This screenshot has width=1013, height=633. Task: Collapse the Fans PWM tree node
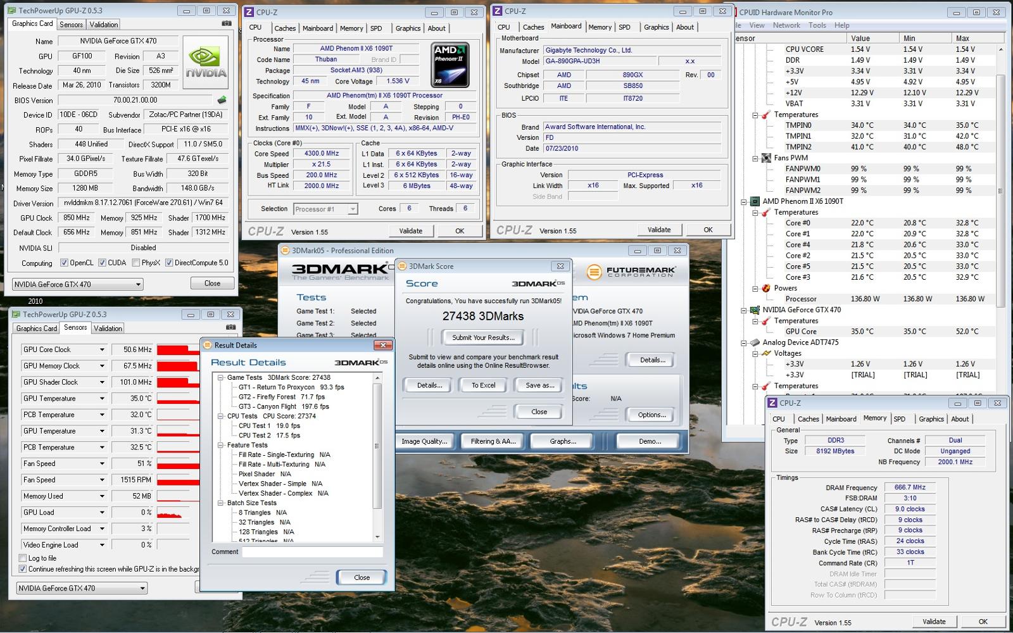click(755, 158)
